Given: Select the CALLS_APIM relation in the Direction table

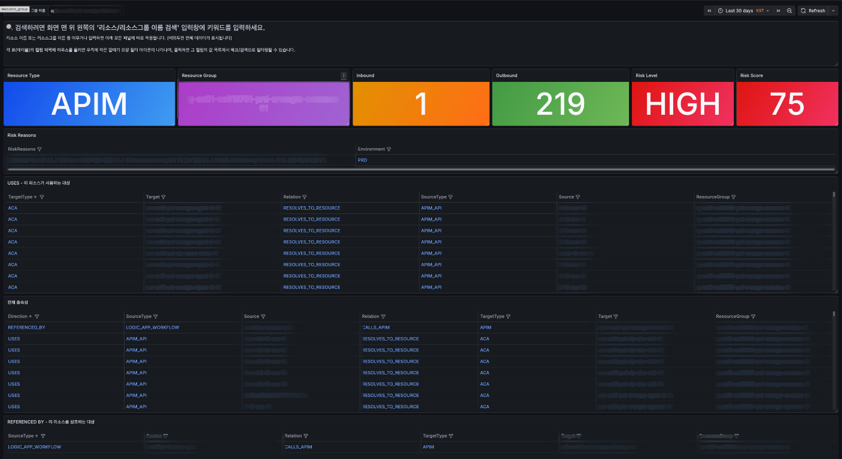Looking at the screenshot, I should click(376, 328).
